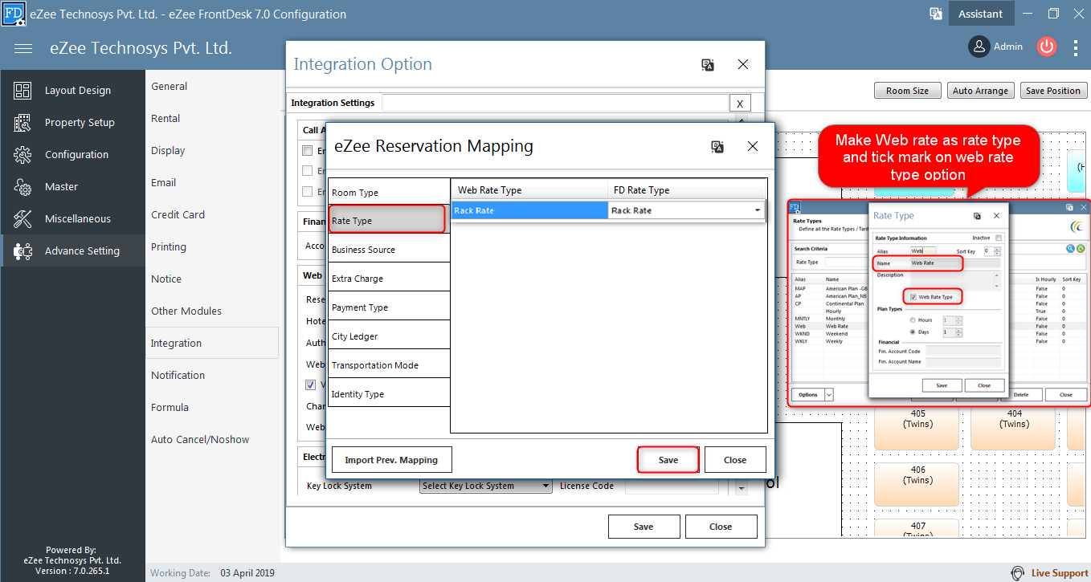Select the Identity Type mapping tab
1091x582 pixels.
tap(389, 394)
